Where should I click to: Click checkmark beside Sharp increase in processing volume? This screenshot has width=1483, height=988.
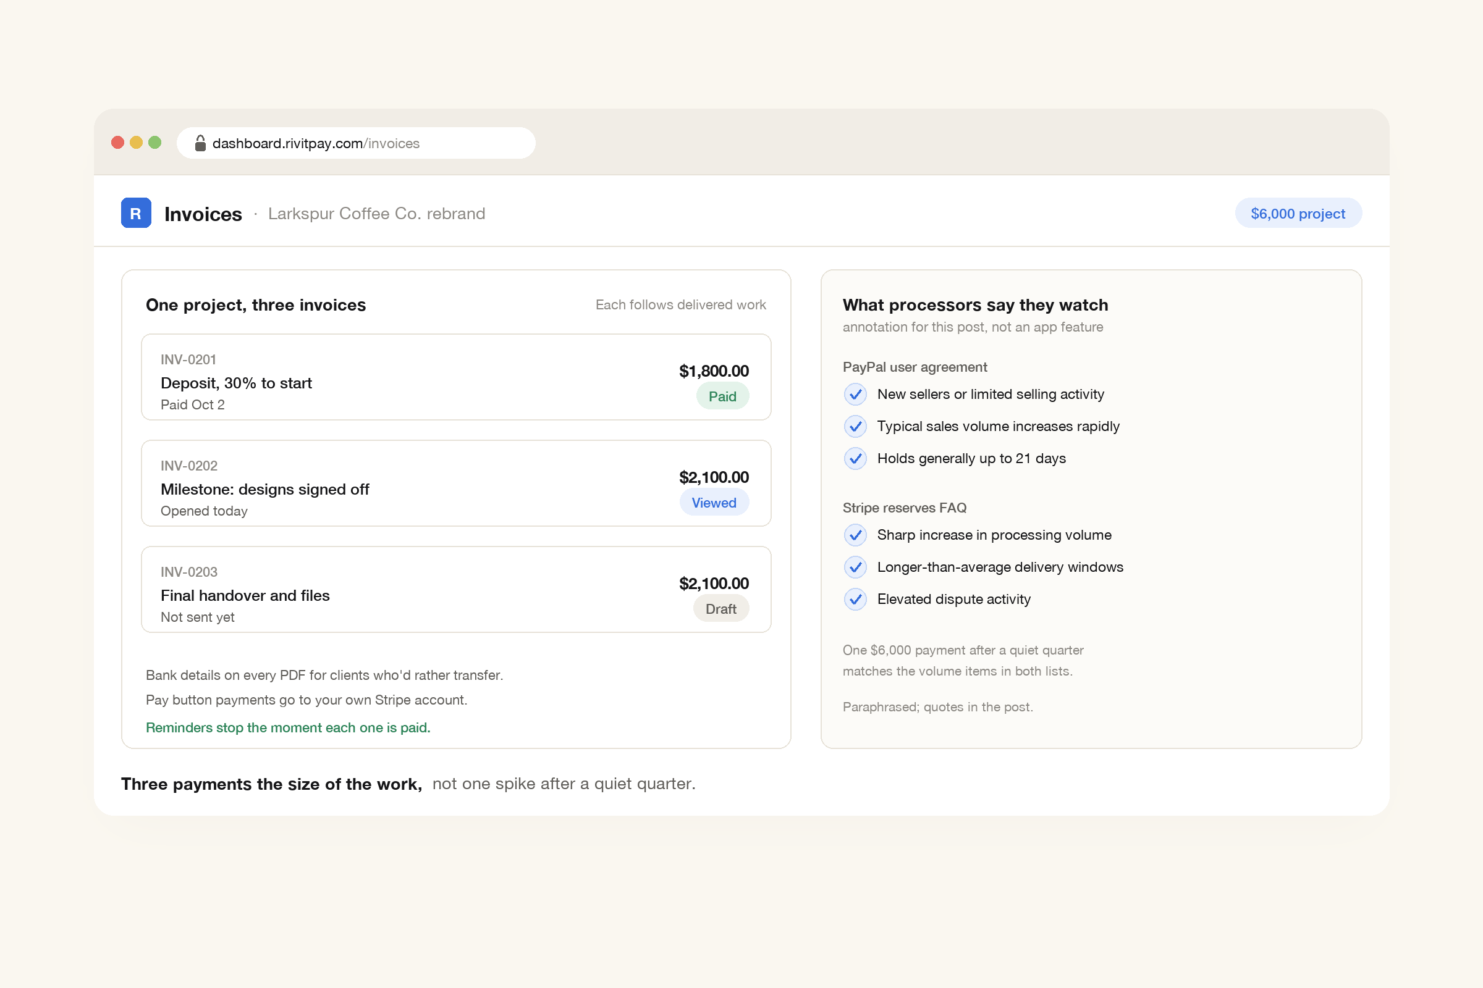(855, 535)
